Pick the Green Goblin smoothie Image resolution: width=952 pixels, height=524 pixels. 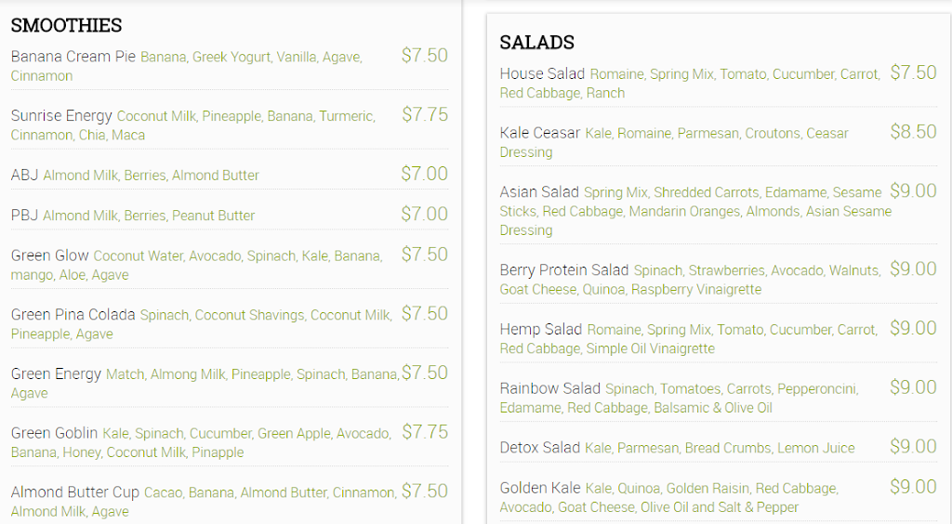(54, 433)
